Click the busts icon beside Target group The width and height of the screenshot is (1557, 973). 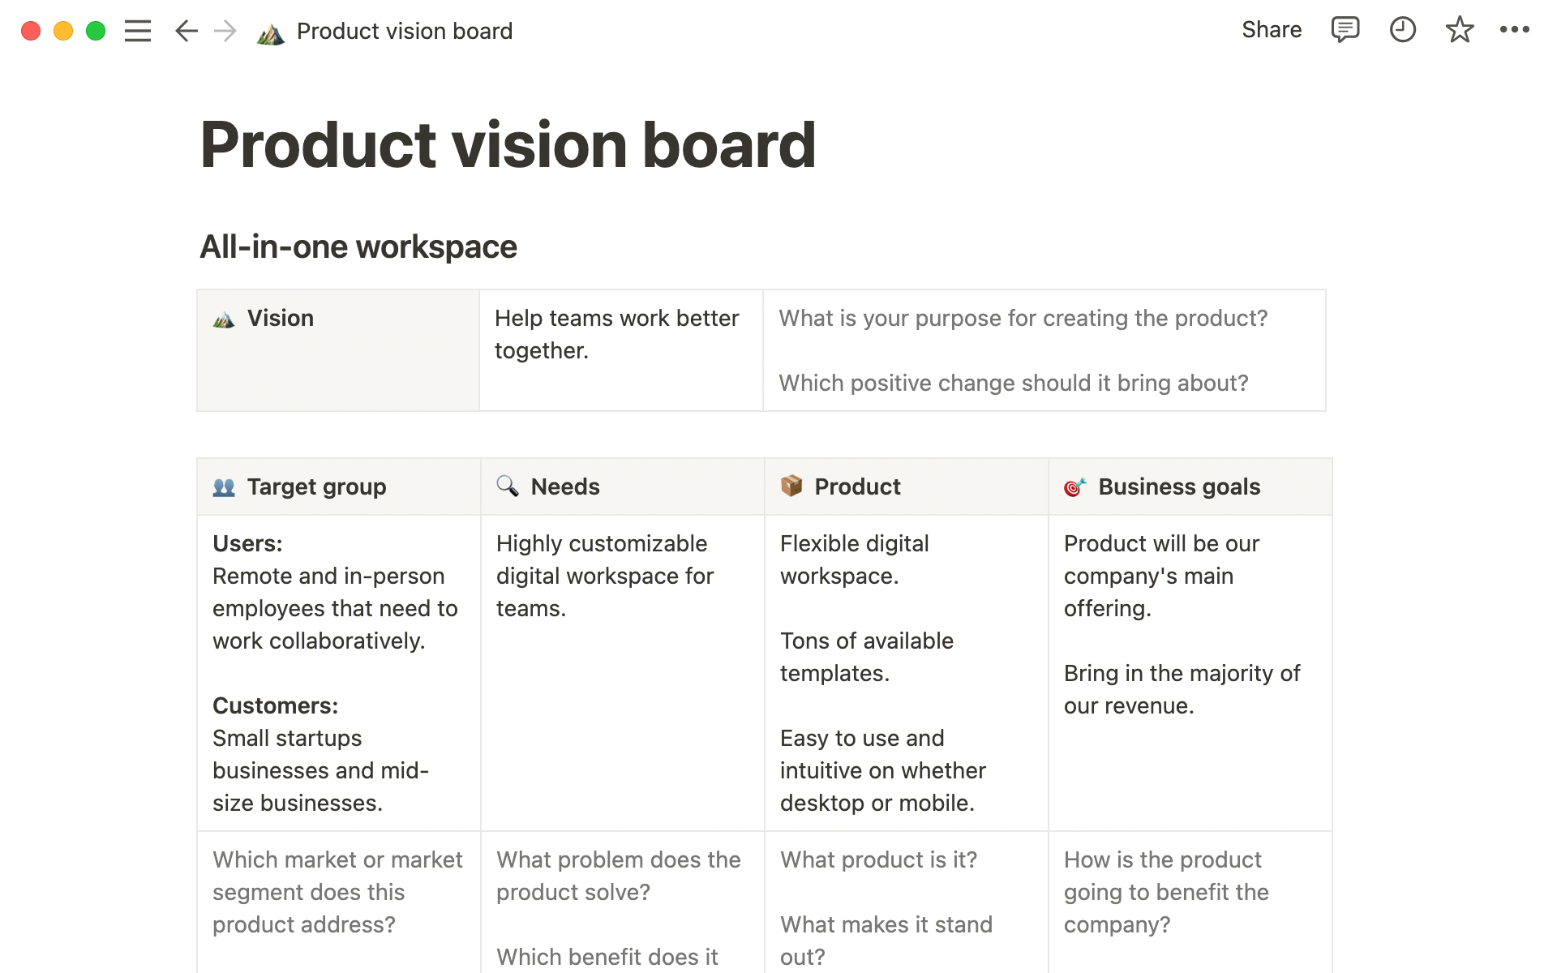point(223,486)
